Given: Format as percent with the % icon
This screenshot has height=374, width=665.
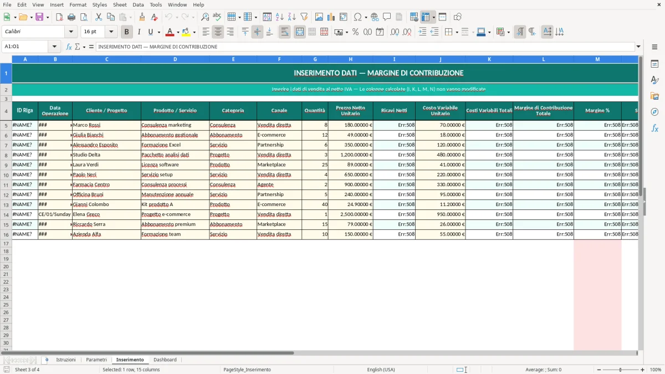Looking at the screenshot, I should point(355,32).
